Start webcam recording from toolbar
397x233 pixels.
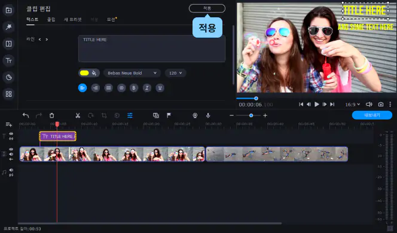click(195, 115)
